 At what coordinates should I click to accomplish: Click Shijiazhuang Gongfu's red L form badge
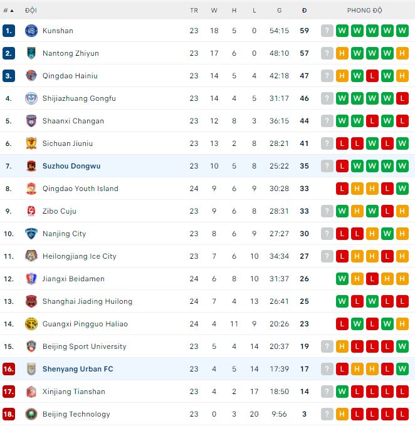pos(402,98)
